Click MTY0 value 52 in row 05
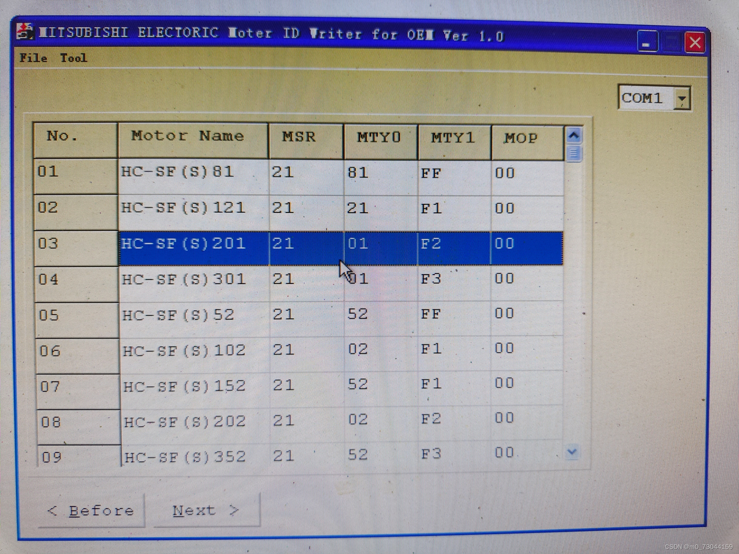 (381, 319)
